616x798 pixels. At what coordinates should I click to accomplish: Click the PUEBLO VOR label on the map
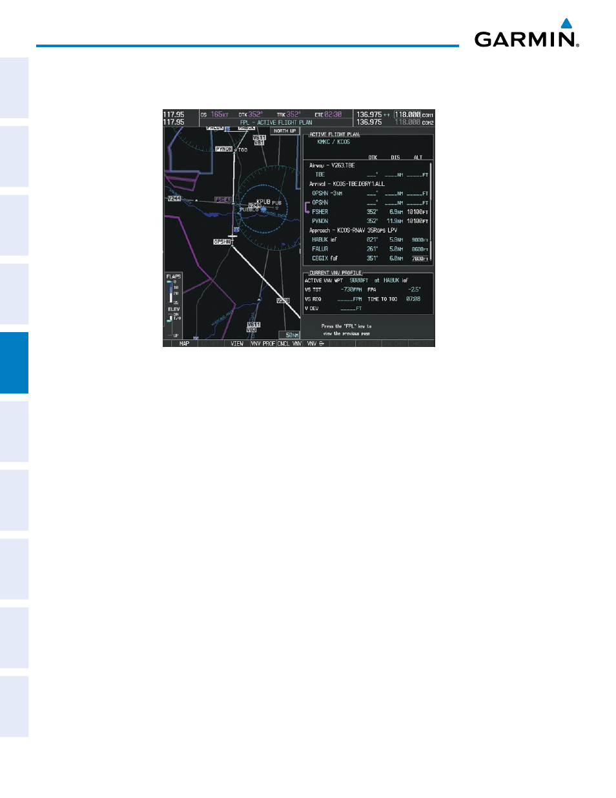(x=249, y=210)
